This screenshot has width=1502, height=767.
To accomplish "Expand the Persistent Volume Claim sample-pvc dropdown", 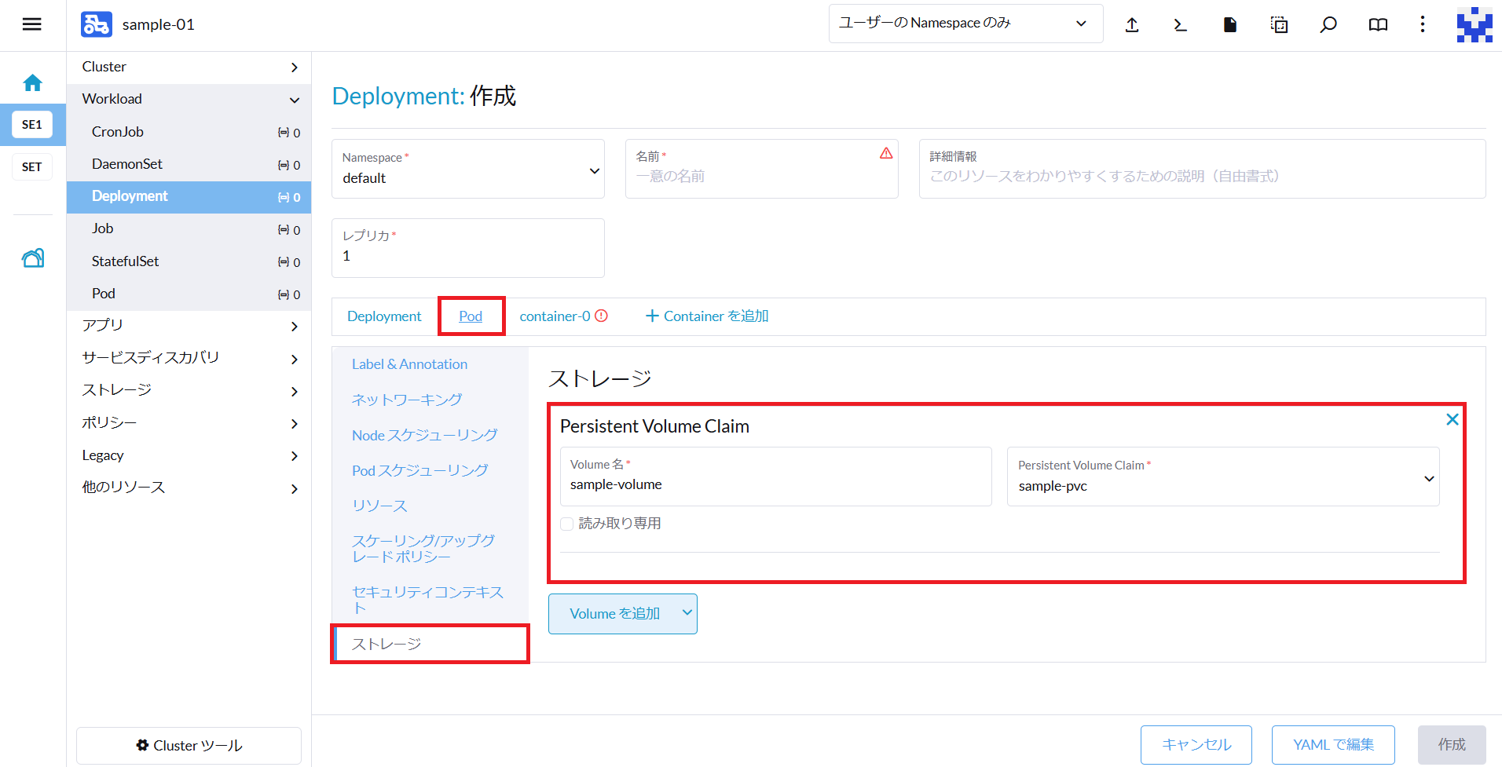I will (1222, 478).
